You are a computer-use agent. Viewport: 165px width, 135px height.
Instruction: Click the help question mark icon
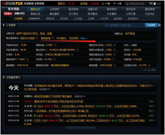click(x=159, y=25)
